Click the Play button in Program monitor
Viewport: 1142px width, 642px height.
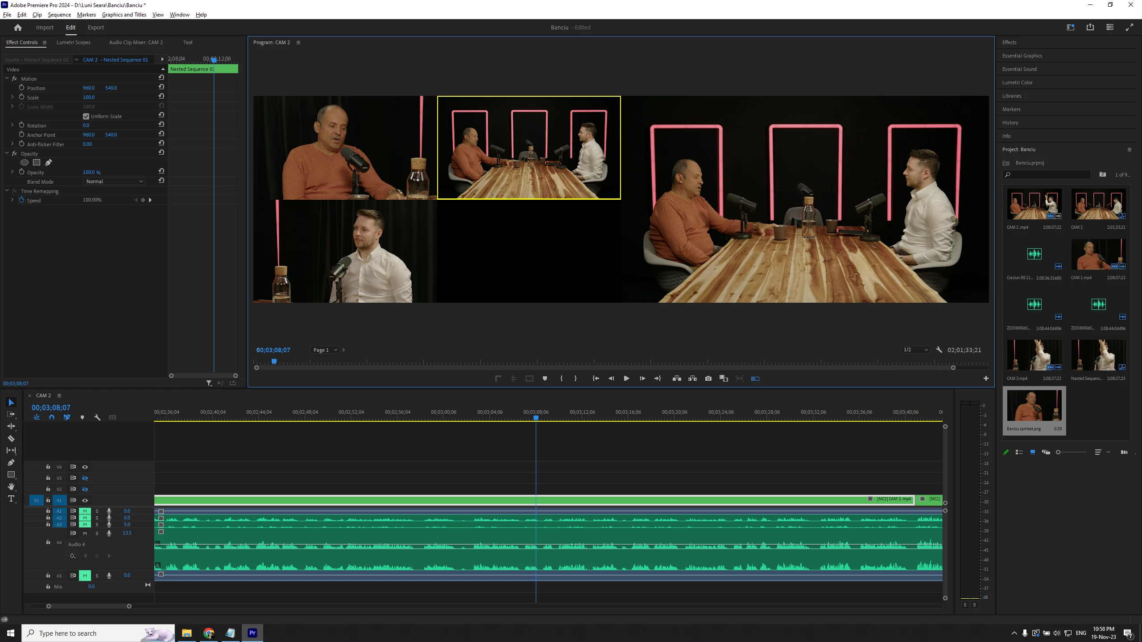tap(626, 379)
